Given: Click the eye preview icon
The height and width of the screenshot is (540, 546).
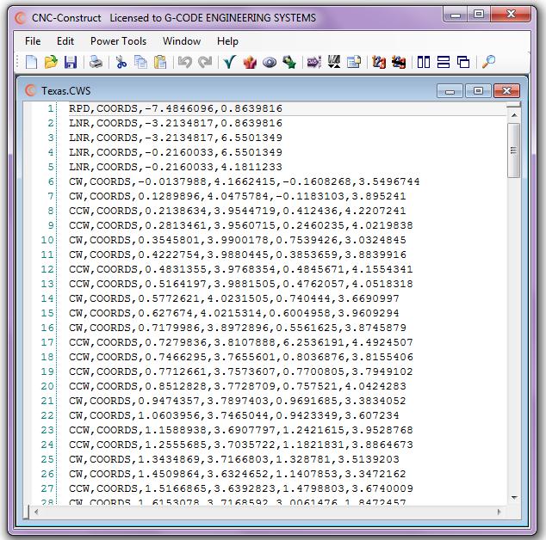Looking at the screenshot, I should coord(270,63).
